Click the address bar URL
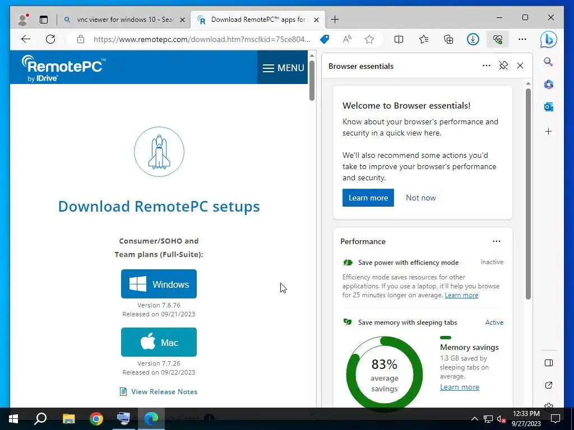The width and height of the screenshot is (574, 430). [202, 39]
